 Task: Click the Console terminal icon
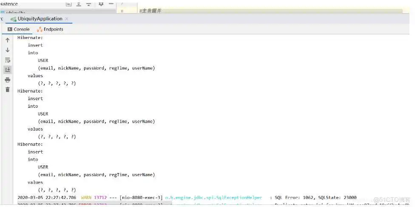[10, 29]
